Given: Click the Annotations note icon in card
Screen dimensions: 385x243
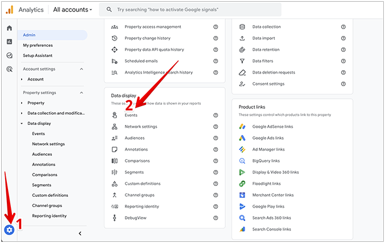Looking at the screenshot, I should tap(115, 149).
